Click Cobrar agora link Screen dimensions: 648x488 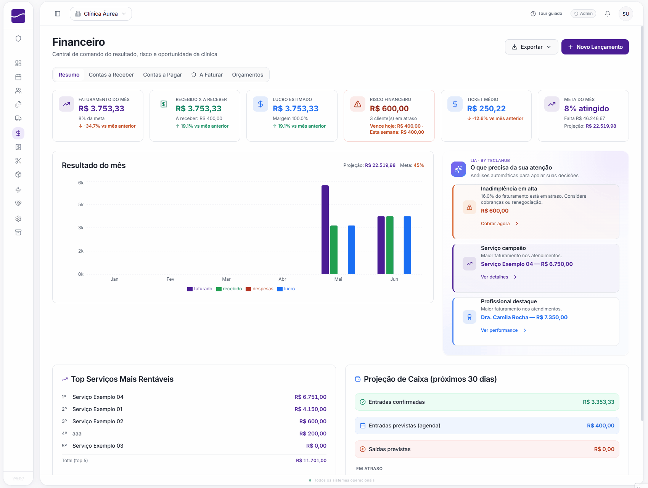coord(499,224)
